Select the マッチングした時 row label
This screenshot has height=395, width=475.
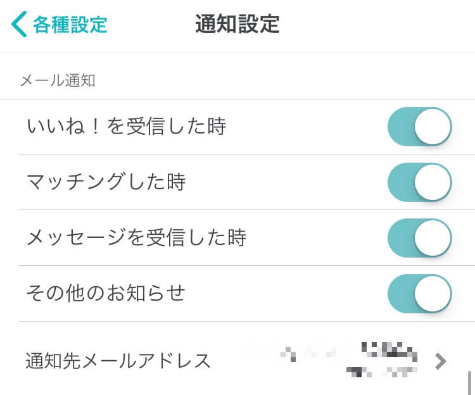106,182
